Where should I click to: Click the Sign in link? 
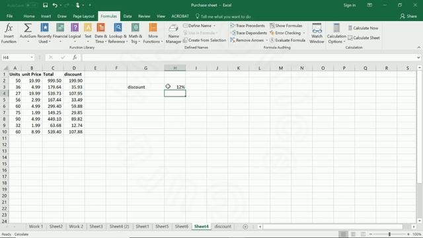coord(350,5)
